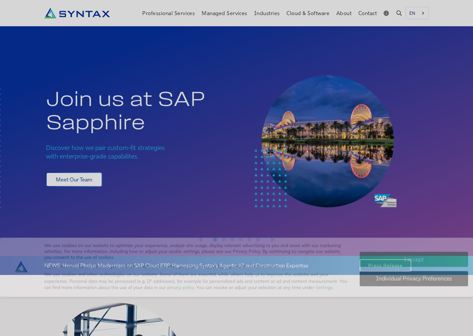This screenshot has width=473, height=336.
Task: Expand the Professional Services menu
Action: click(169, 13)
